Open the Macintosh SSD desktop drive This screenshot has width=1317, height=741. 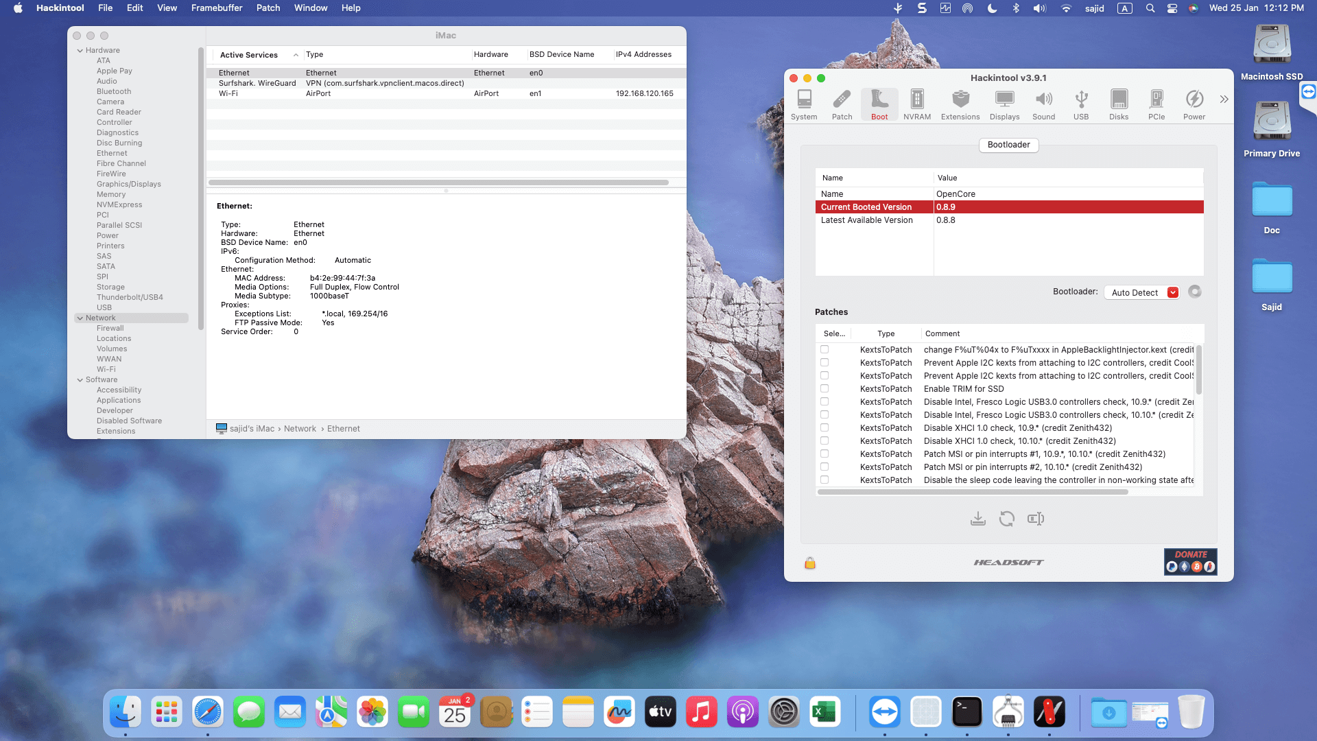pyautogui.click(x=1272, y=52)
